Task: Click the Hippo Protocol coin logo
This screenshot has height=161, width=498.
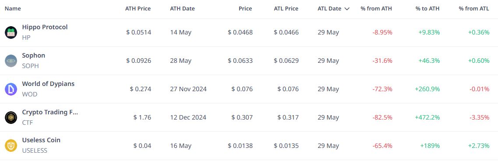Action: (11, 32)
